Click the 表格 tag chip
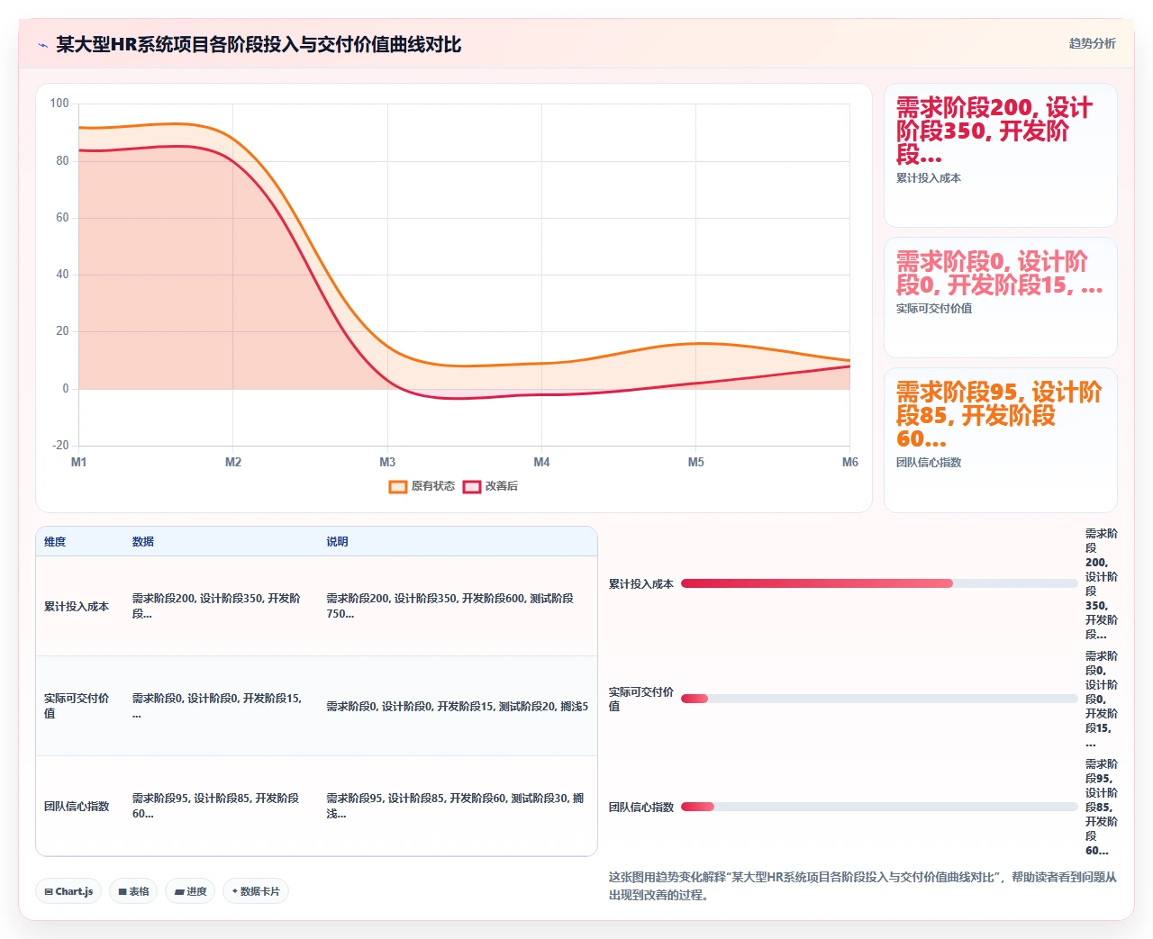 [x=134, y=891]
